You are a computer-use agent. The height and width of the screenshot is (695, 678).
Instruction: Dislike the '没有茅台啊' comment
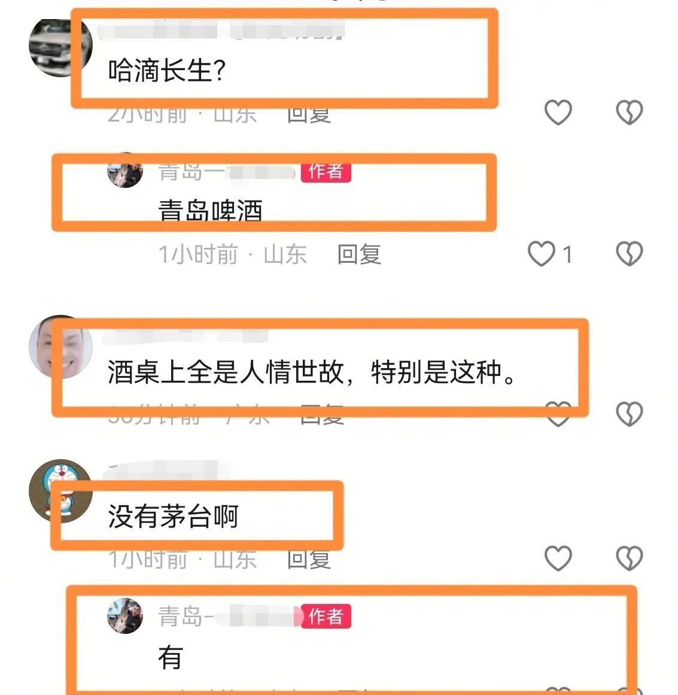(630, 557)
